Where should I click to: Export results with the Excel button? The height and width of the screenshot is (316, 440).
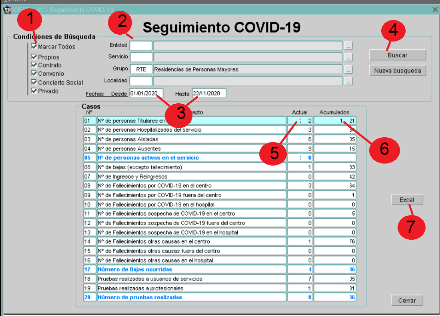click(407, 200)
